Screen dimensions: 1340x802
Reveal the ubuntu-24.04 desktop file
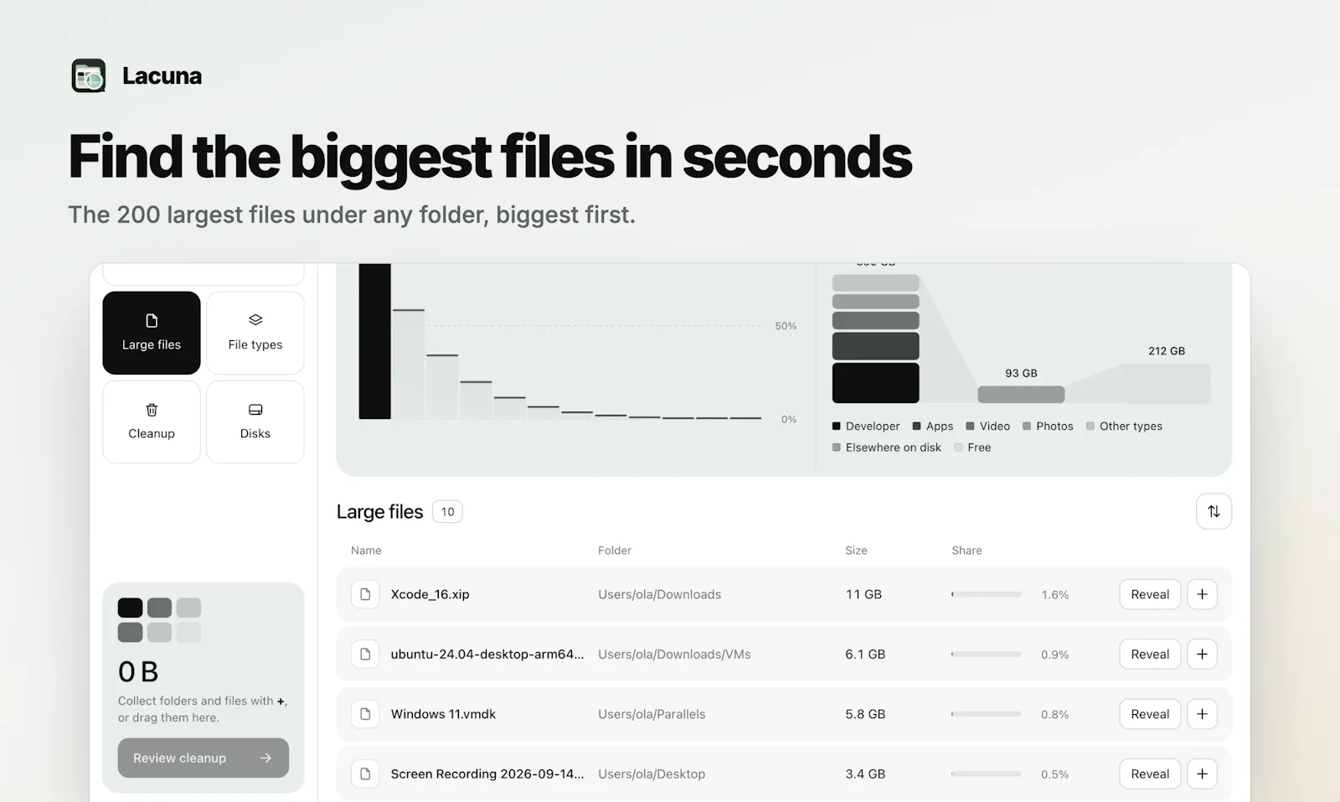1150,655
